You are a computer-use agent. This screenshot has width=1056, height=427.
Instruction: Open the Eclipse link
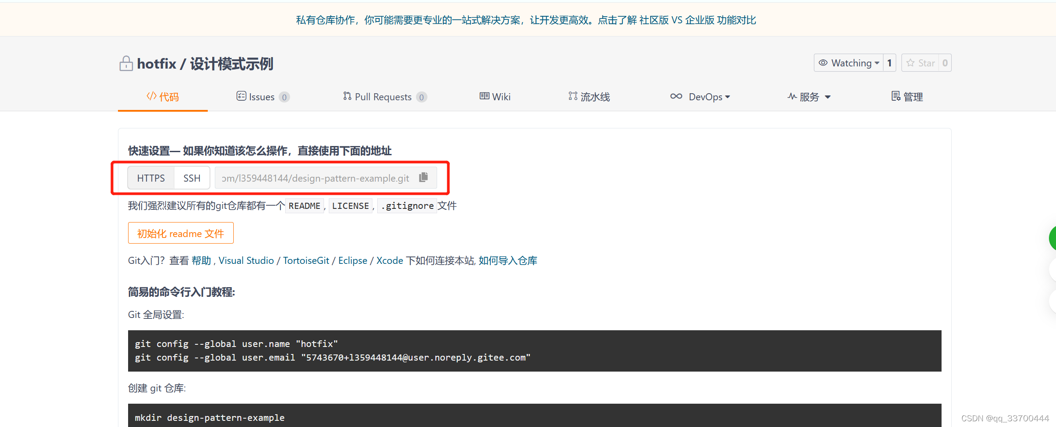coord(353,260)
